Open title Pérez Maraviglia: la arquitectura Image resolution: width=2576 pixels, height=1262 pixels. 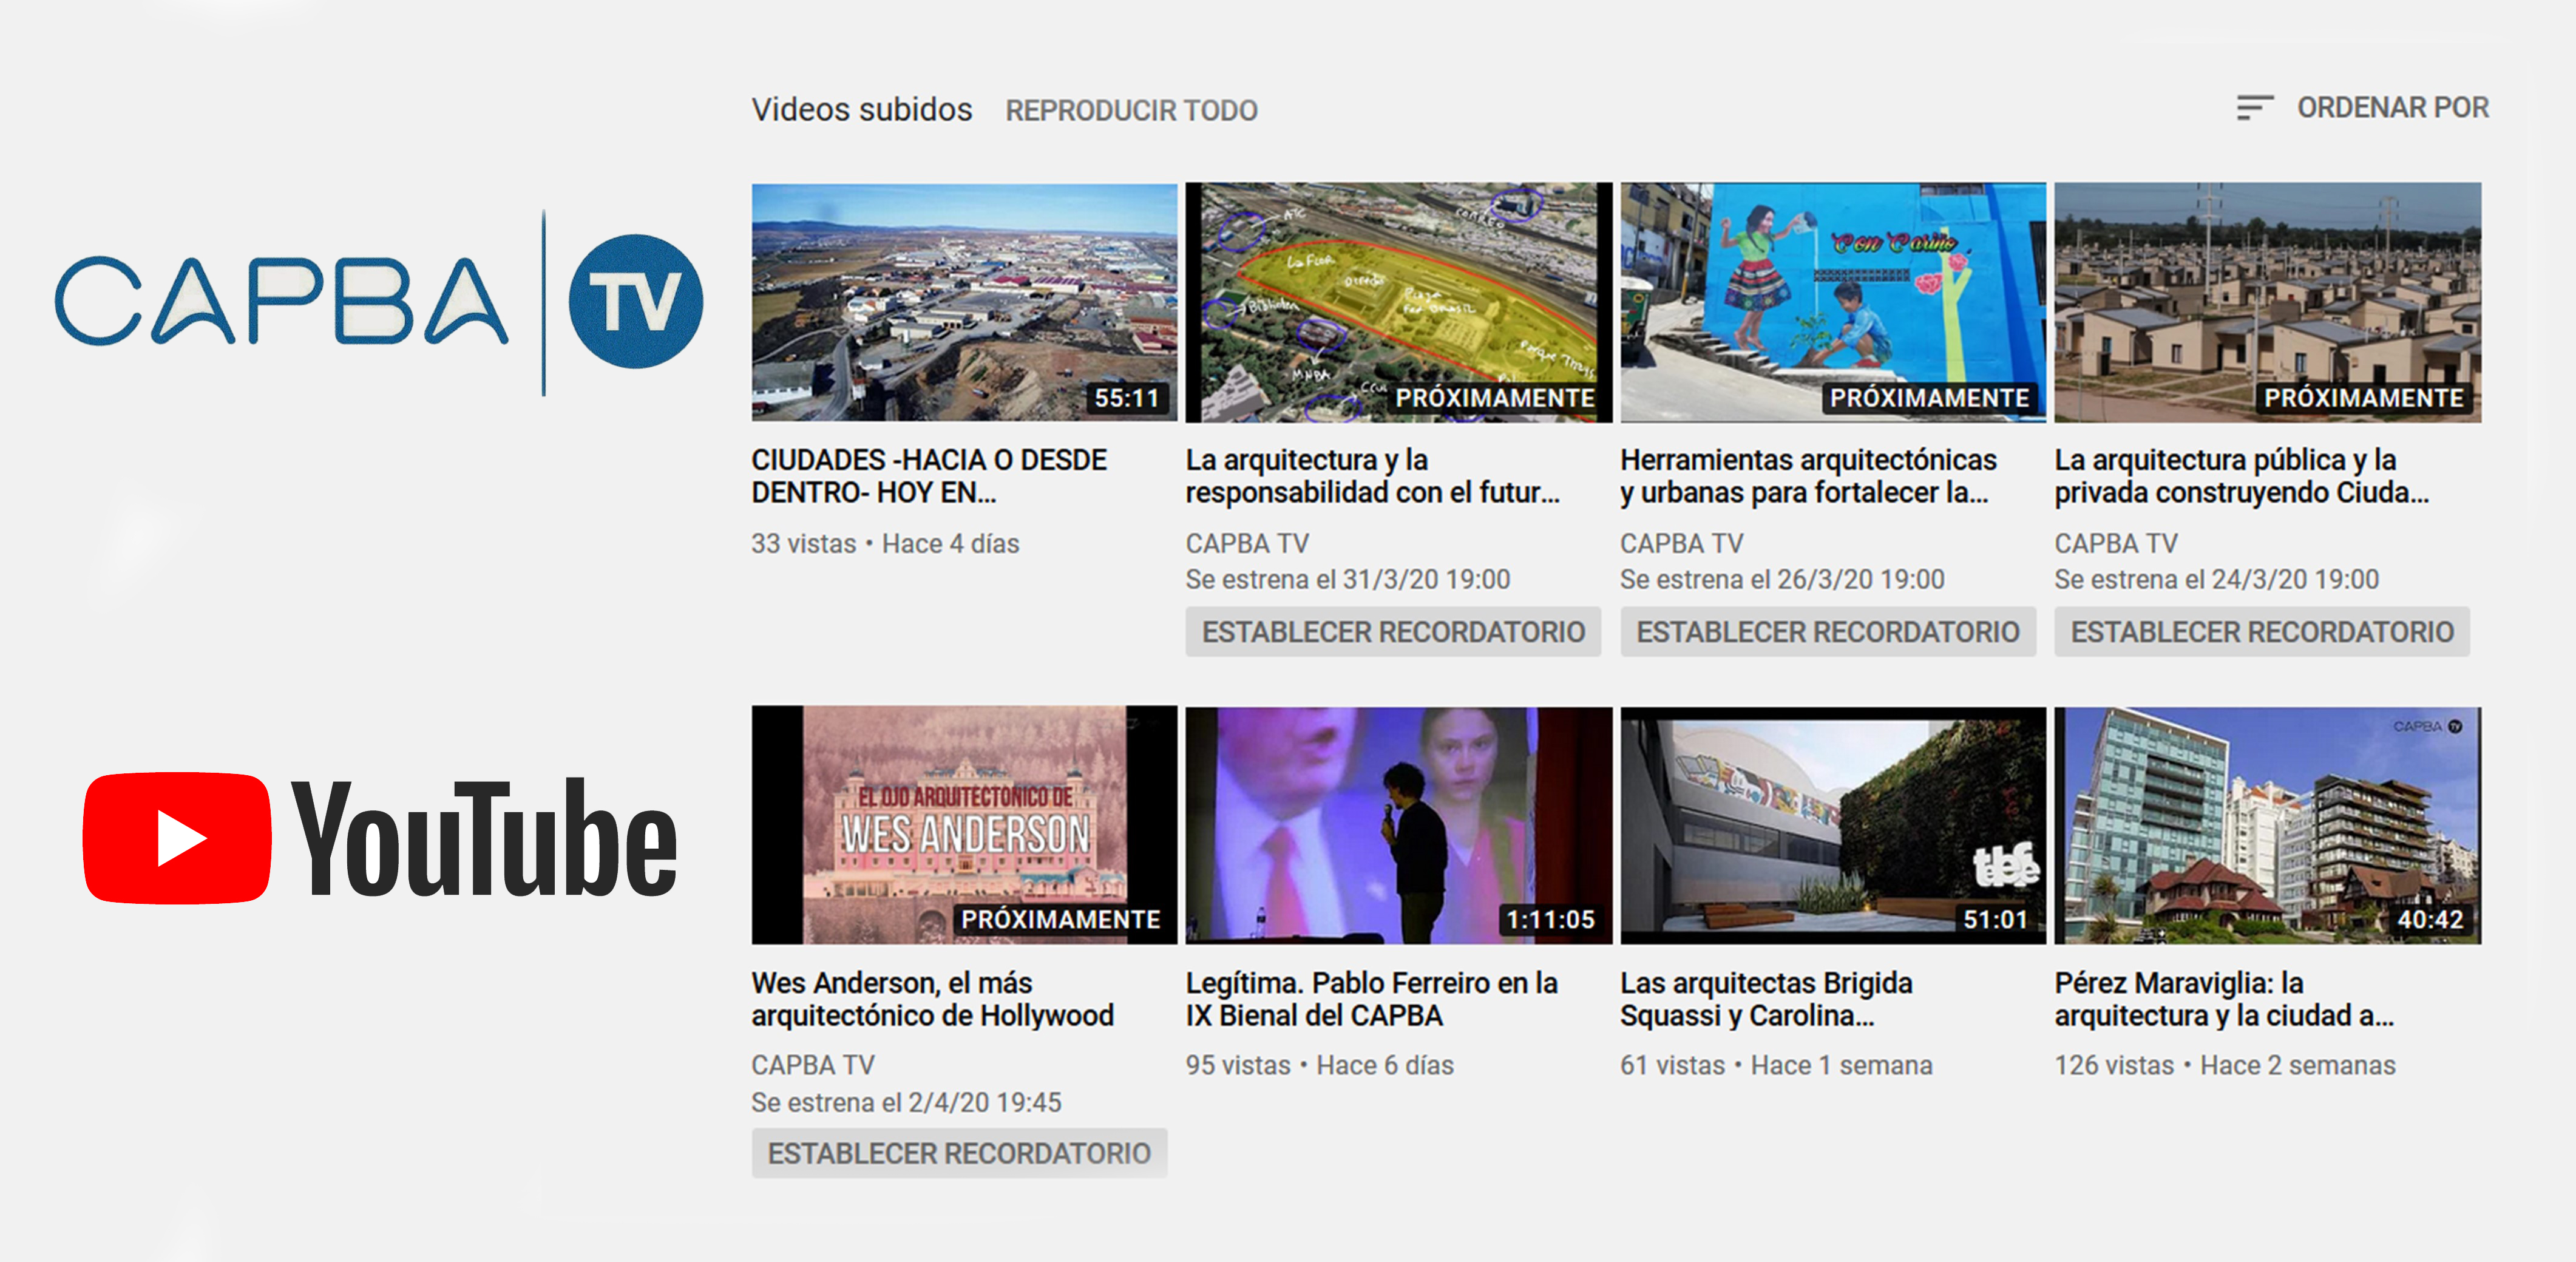(x=2224, y=999)
